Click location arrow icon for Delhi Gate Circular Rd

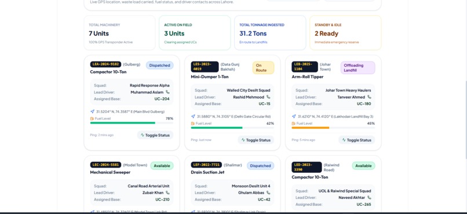click(193, 116)
